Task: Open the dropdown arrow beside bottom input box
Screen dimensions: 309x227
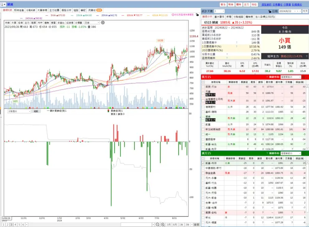Action: coord(153,225)
